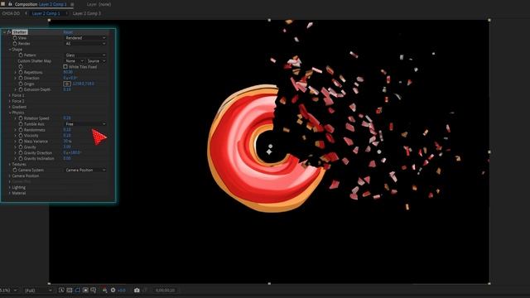Click the Mass Variance percentage value
This screenshot has width=530, height=298.
click(67, 142)
